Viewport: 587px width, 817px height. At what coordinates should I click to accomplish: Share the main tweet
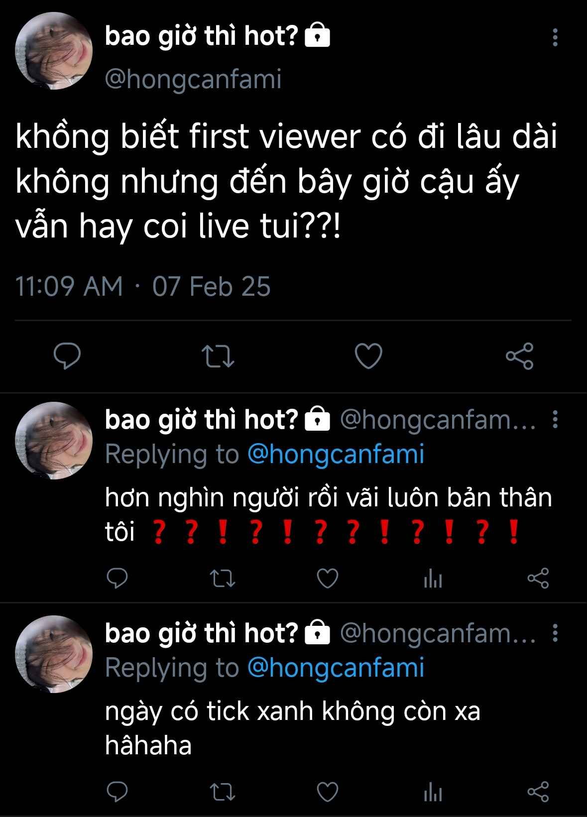click(x=519, y=356)
